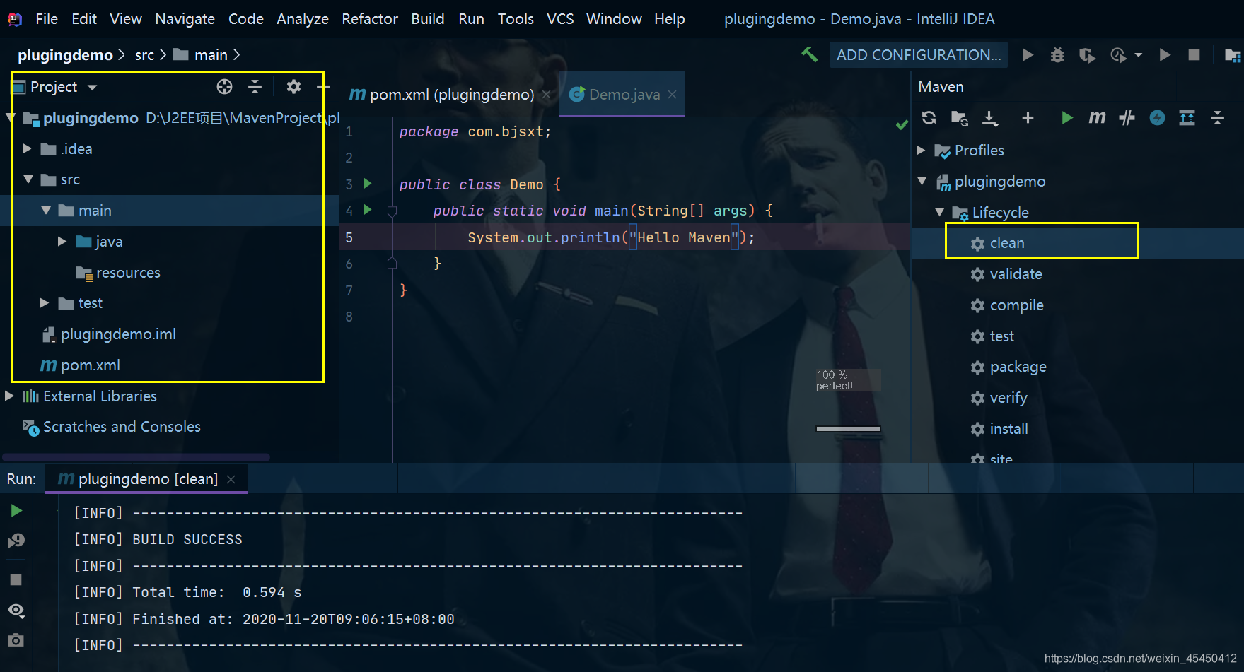Viewport: 1244px width, 672px height.
Task: Open Project Structure icon at top right
Action: (1232, 55)
